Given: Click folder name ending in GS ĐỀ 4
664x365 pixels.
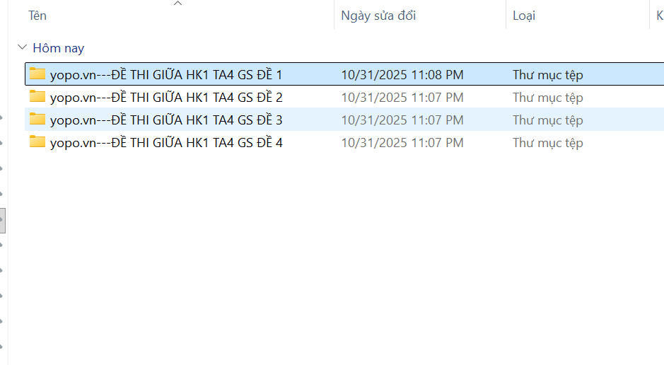Looking at the screenshot, I should click(166, 142).
